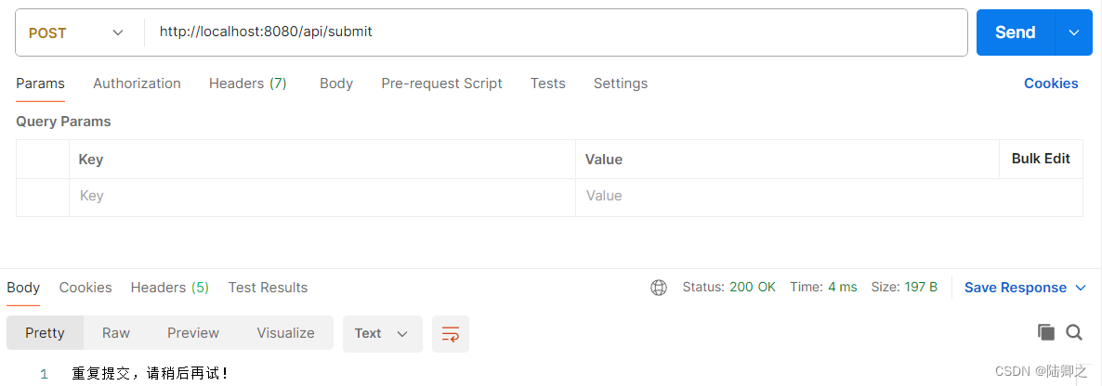Image resolution: width=1102 pixels, height=386 pixels.
Task: Switch response view to Raw
Action: click(x=116, y=333)
